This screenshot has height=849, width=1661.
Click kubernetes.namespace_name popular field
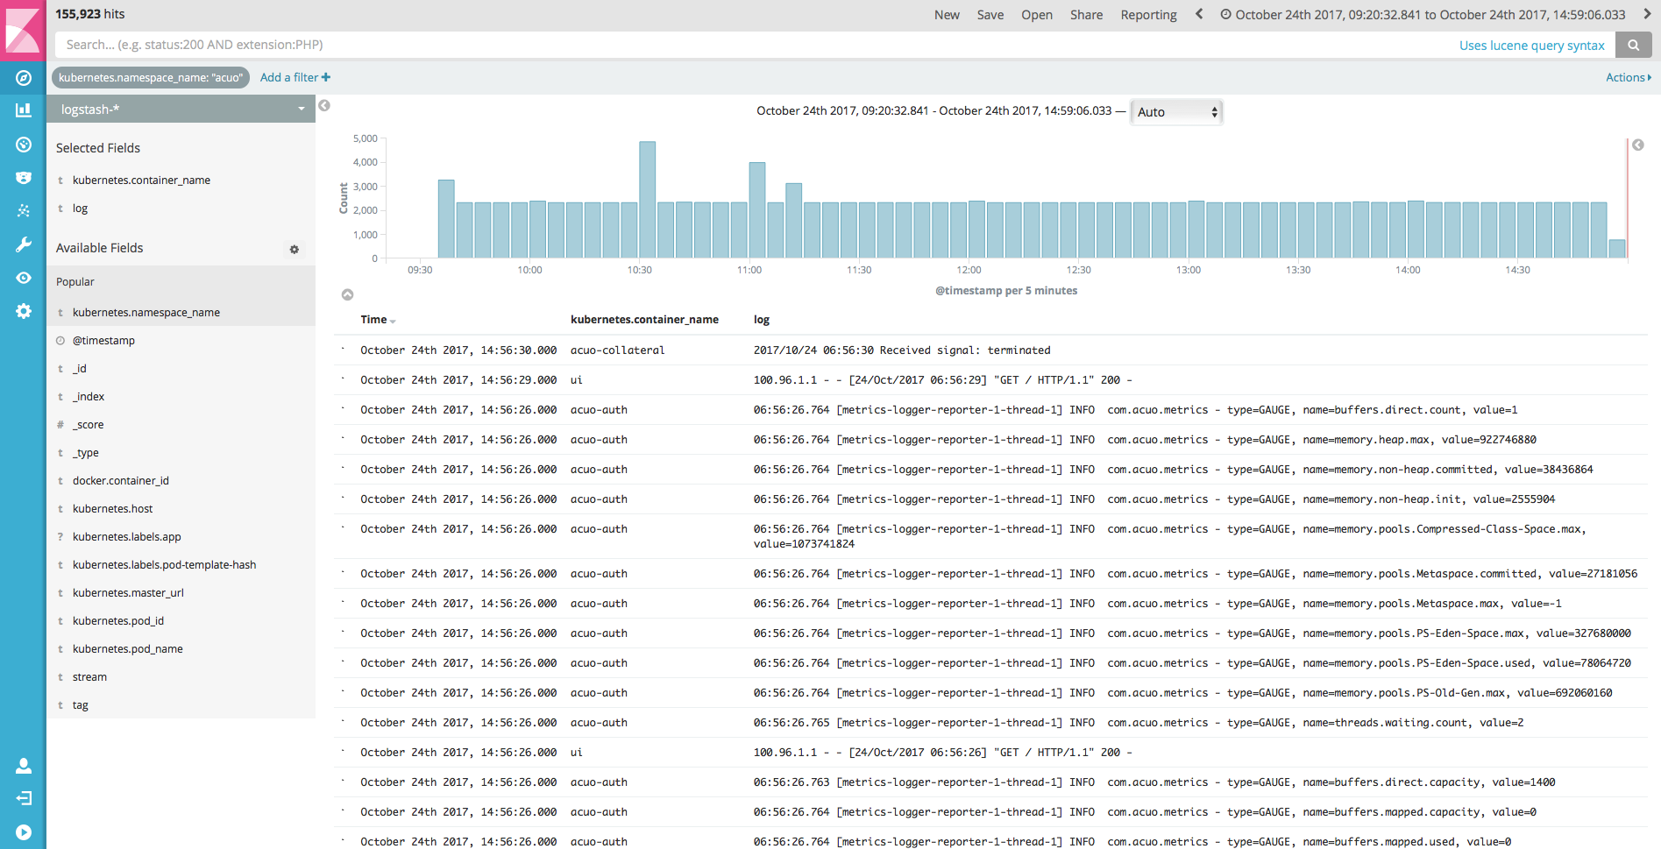click(146, 313)
